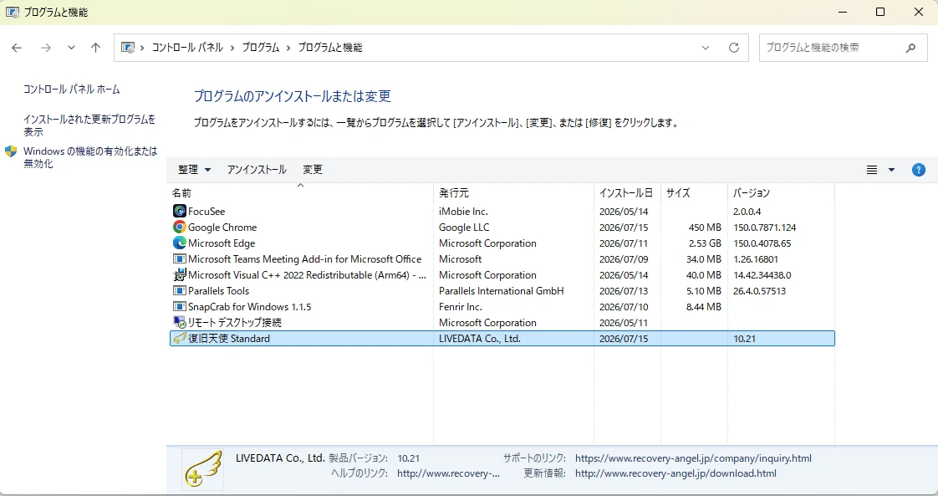Select the Microsoft Edge row name
The width and height of the screenshot is (938, 496).
pos(222,243)
